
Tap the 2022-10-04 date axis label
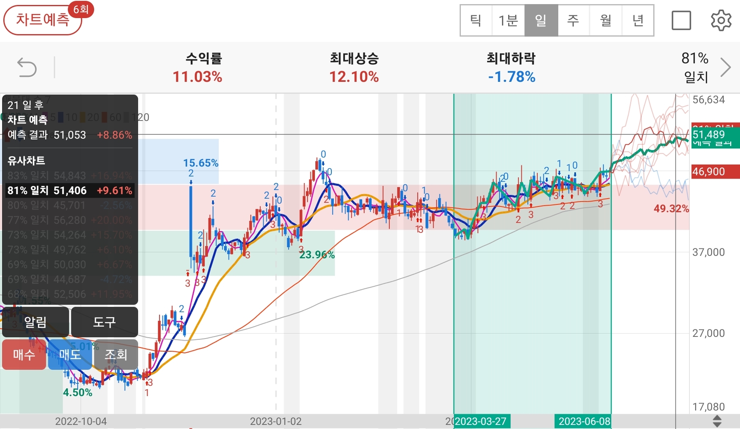(x=81, y=421)
